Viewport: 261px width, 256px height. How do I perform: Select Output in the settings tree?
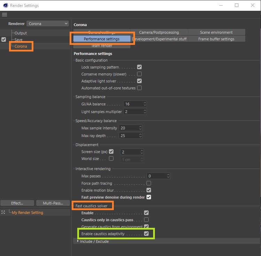coord(21,33)
